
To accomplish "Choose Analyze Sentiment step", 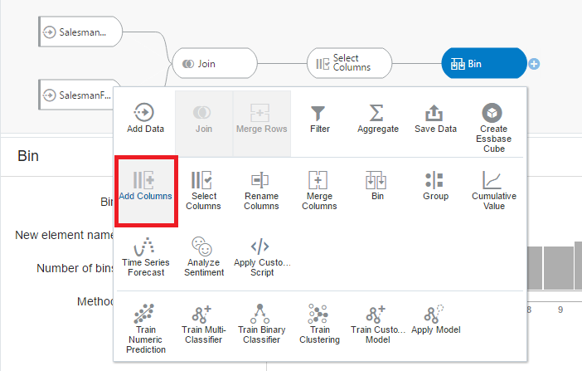I will click(204, 256).
